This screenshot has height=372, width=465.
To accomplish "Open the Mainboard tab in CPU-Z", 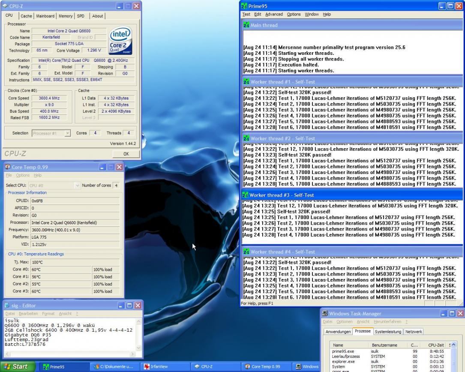I will 45,16.
